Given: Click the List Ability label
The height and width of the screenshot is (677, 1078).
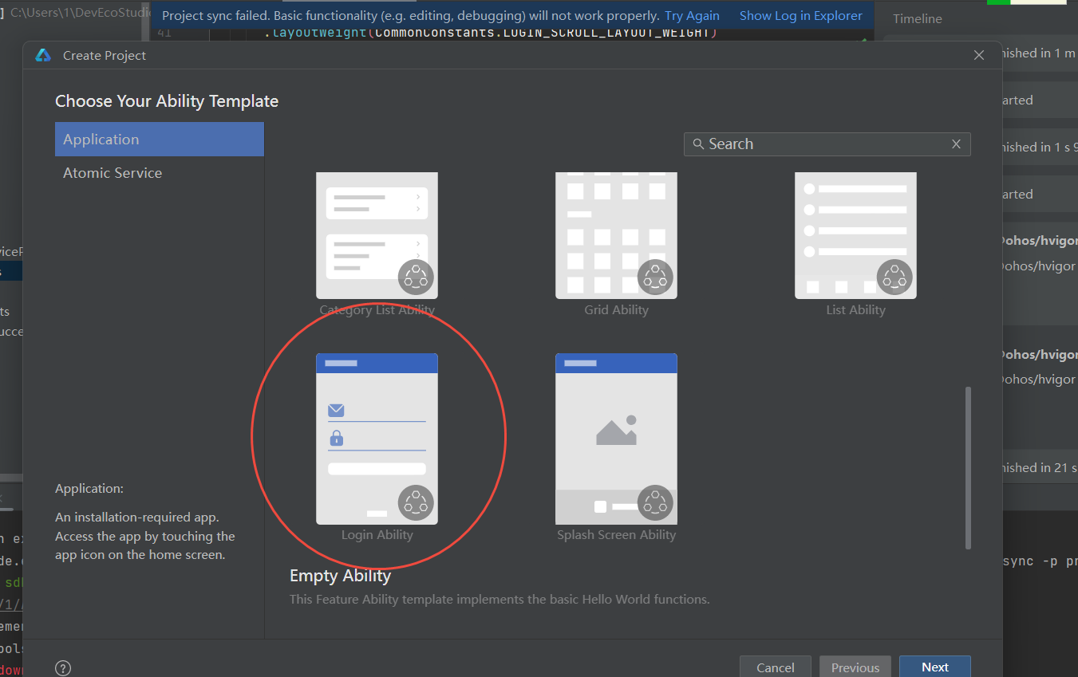Looking at the screenshot, I should [855, 310].
